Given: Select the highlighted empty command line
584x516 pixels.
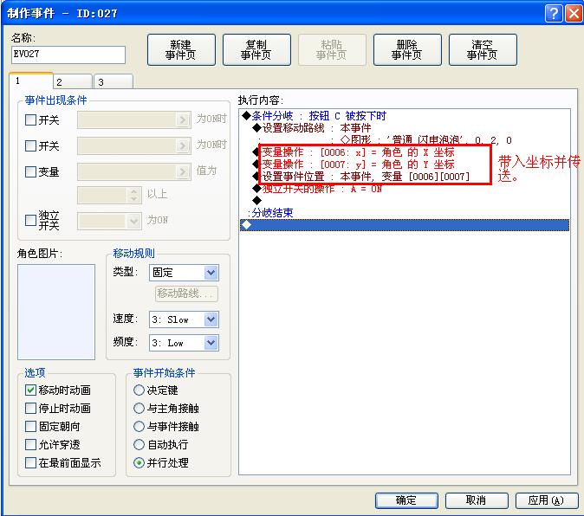Looking at the screenshot, I should pos(405,225).
